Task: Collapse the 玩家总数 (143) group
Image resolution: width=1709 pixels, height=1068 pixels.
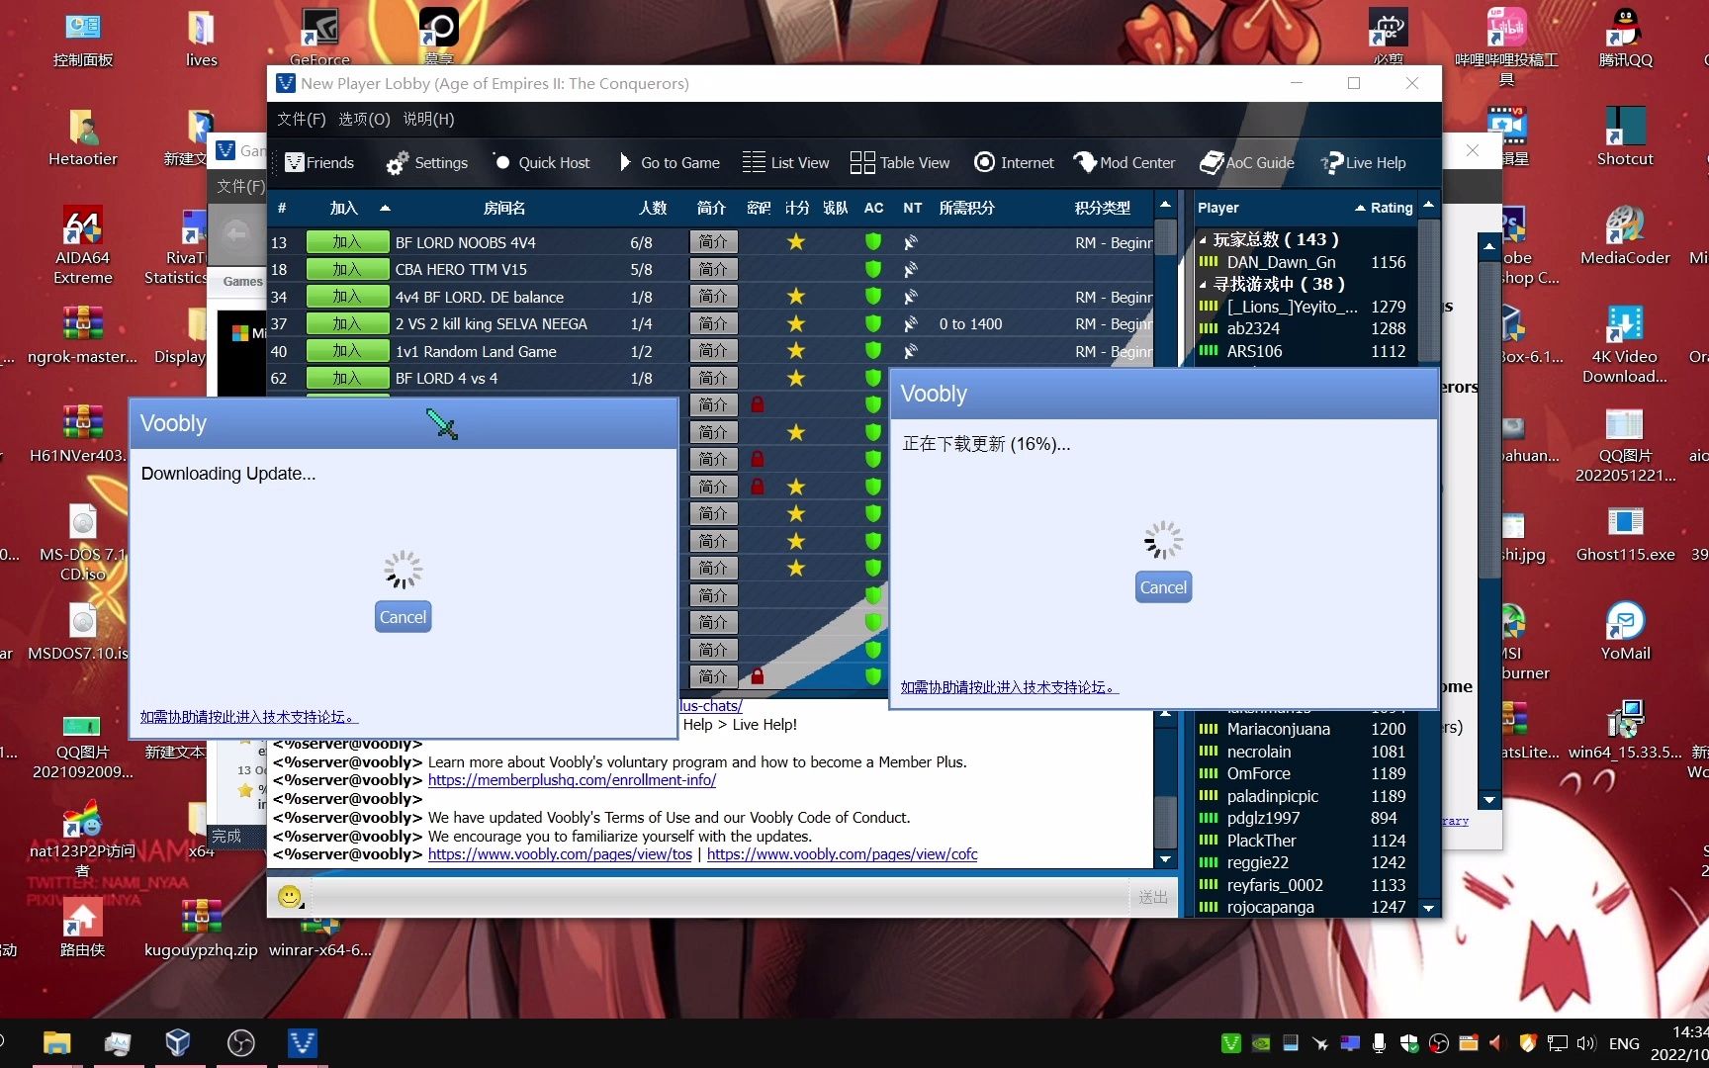Action: point(1203,239)
